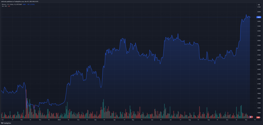The image size is (263, 125).
Task: Click the Sep label on the time axis
Action: (x=209, y=120)
